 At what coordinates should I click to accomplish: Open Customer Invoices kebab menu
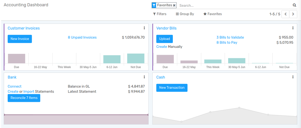144,28
